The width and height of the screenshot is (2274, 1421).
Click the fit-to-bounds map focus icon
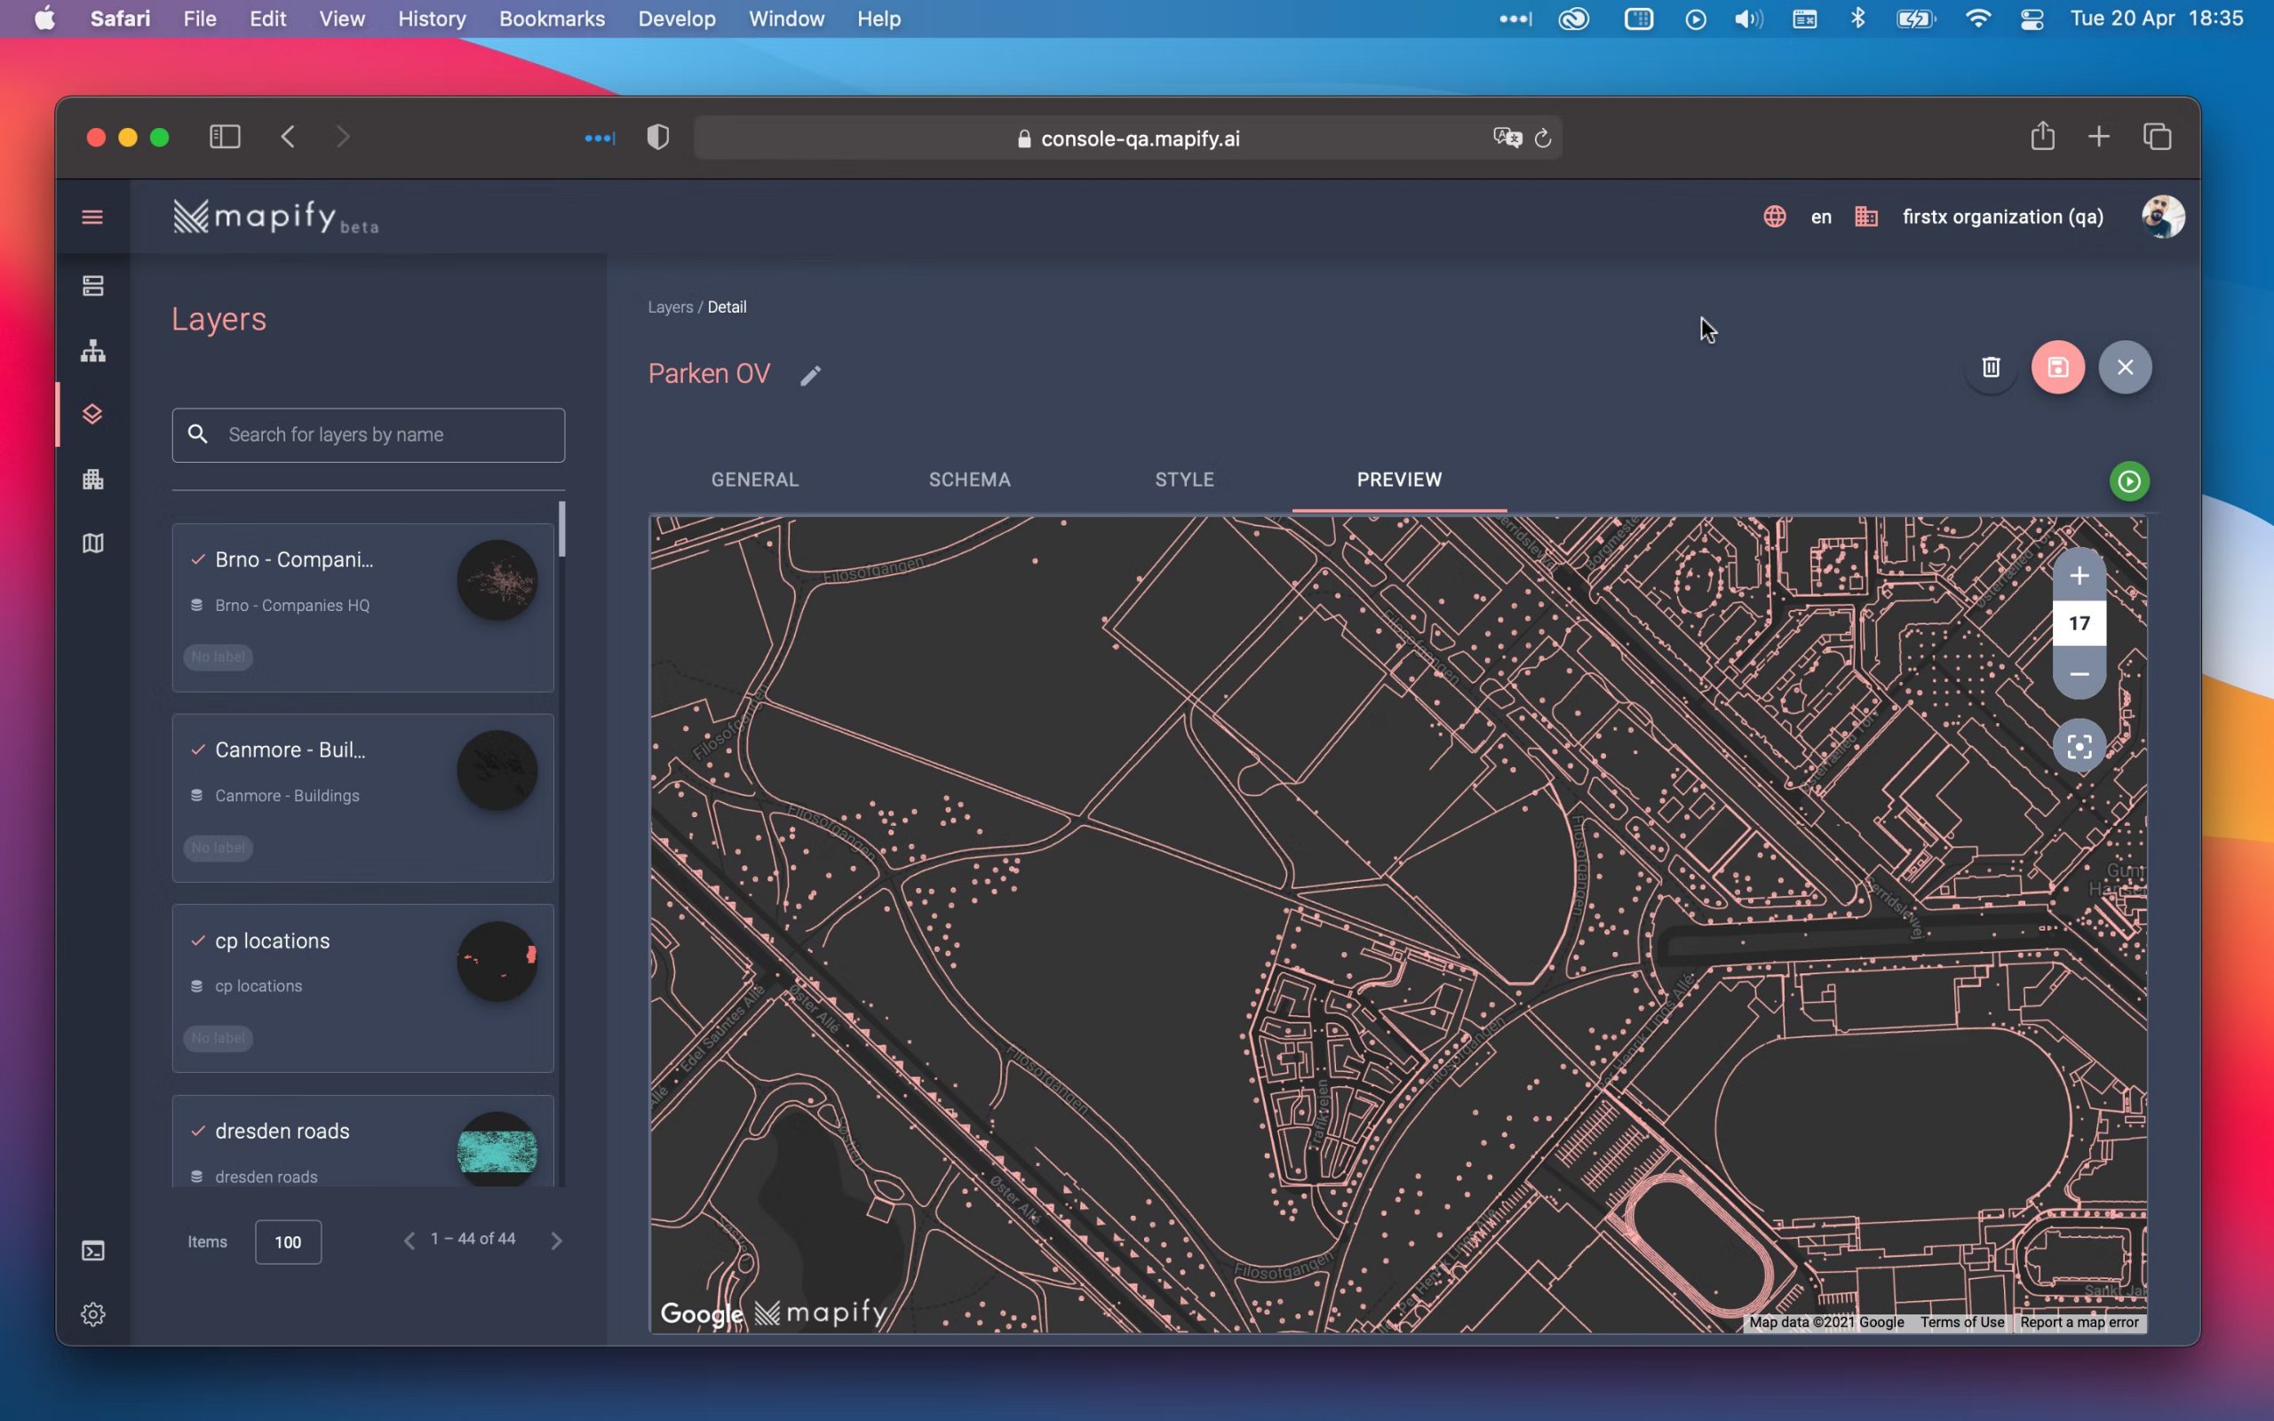(2079, 746)
